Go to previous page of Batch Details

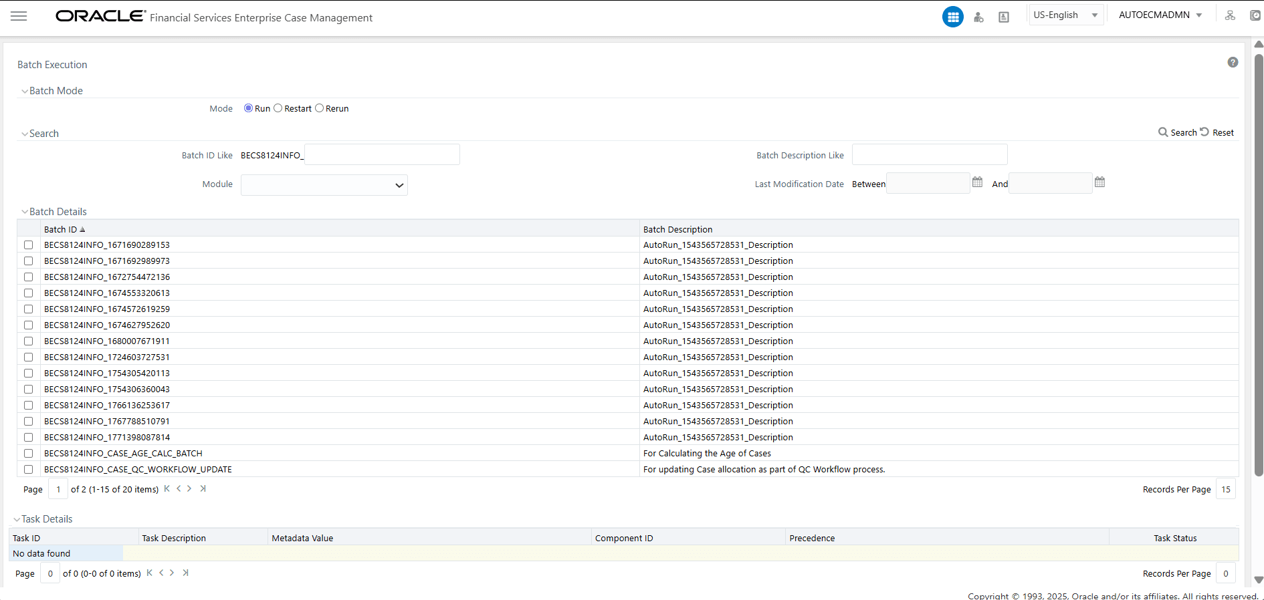click(x=179, y=488)
